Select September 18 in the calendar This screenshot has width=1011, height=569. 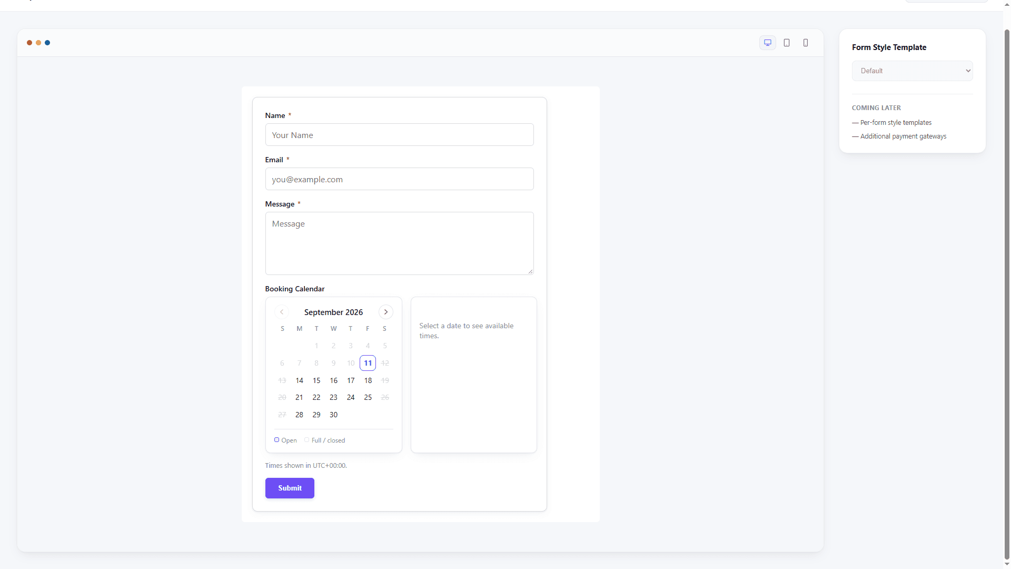[x=368, y=380]
